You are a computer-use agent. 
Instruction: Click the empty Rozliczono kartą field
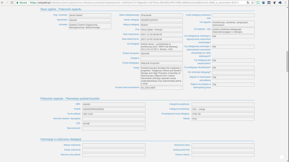(223, 145)
